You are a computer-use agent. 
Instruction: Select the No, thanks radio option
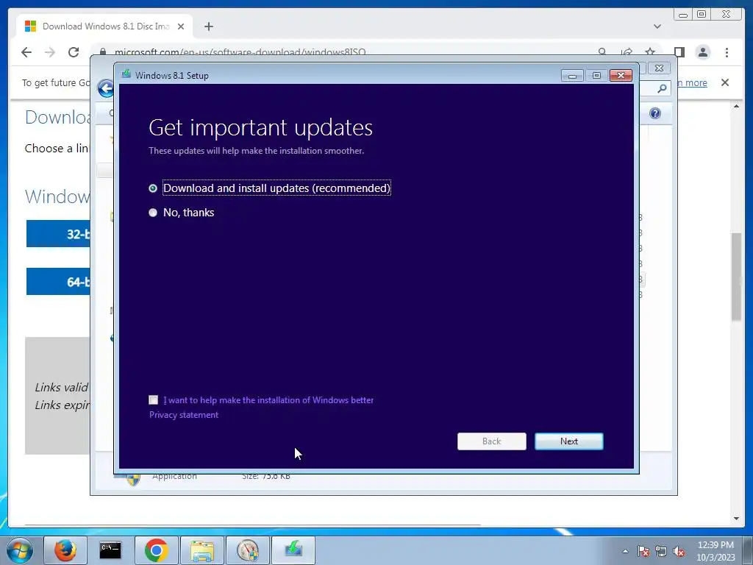pyautogui.click(x=153, y=213)
